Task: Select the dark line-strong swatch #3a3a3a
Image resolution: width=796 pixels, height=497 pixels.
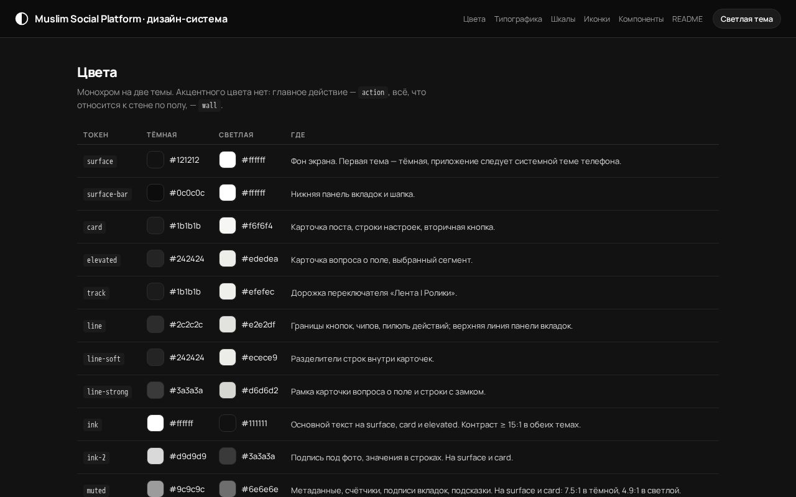Action: coord(155,390)
